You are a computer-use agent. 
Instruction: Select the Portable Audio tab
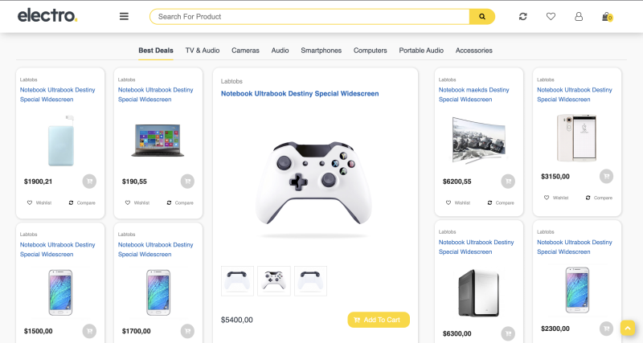click(x=421, y=51)
